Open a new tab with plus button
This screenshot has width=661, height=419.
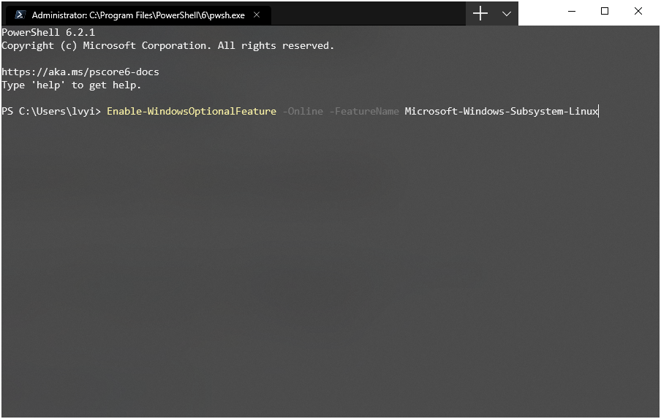(x=480, y=13)
